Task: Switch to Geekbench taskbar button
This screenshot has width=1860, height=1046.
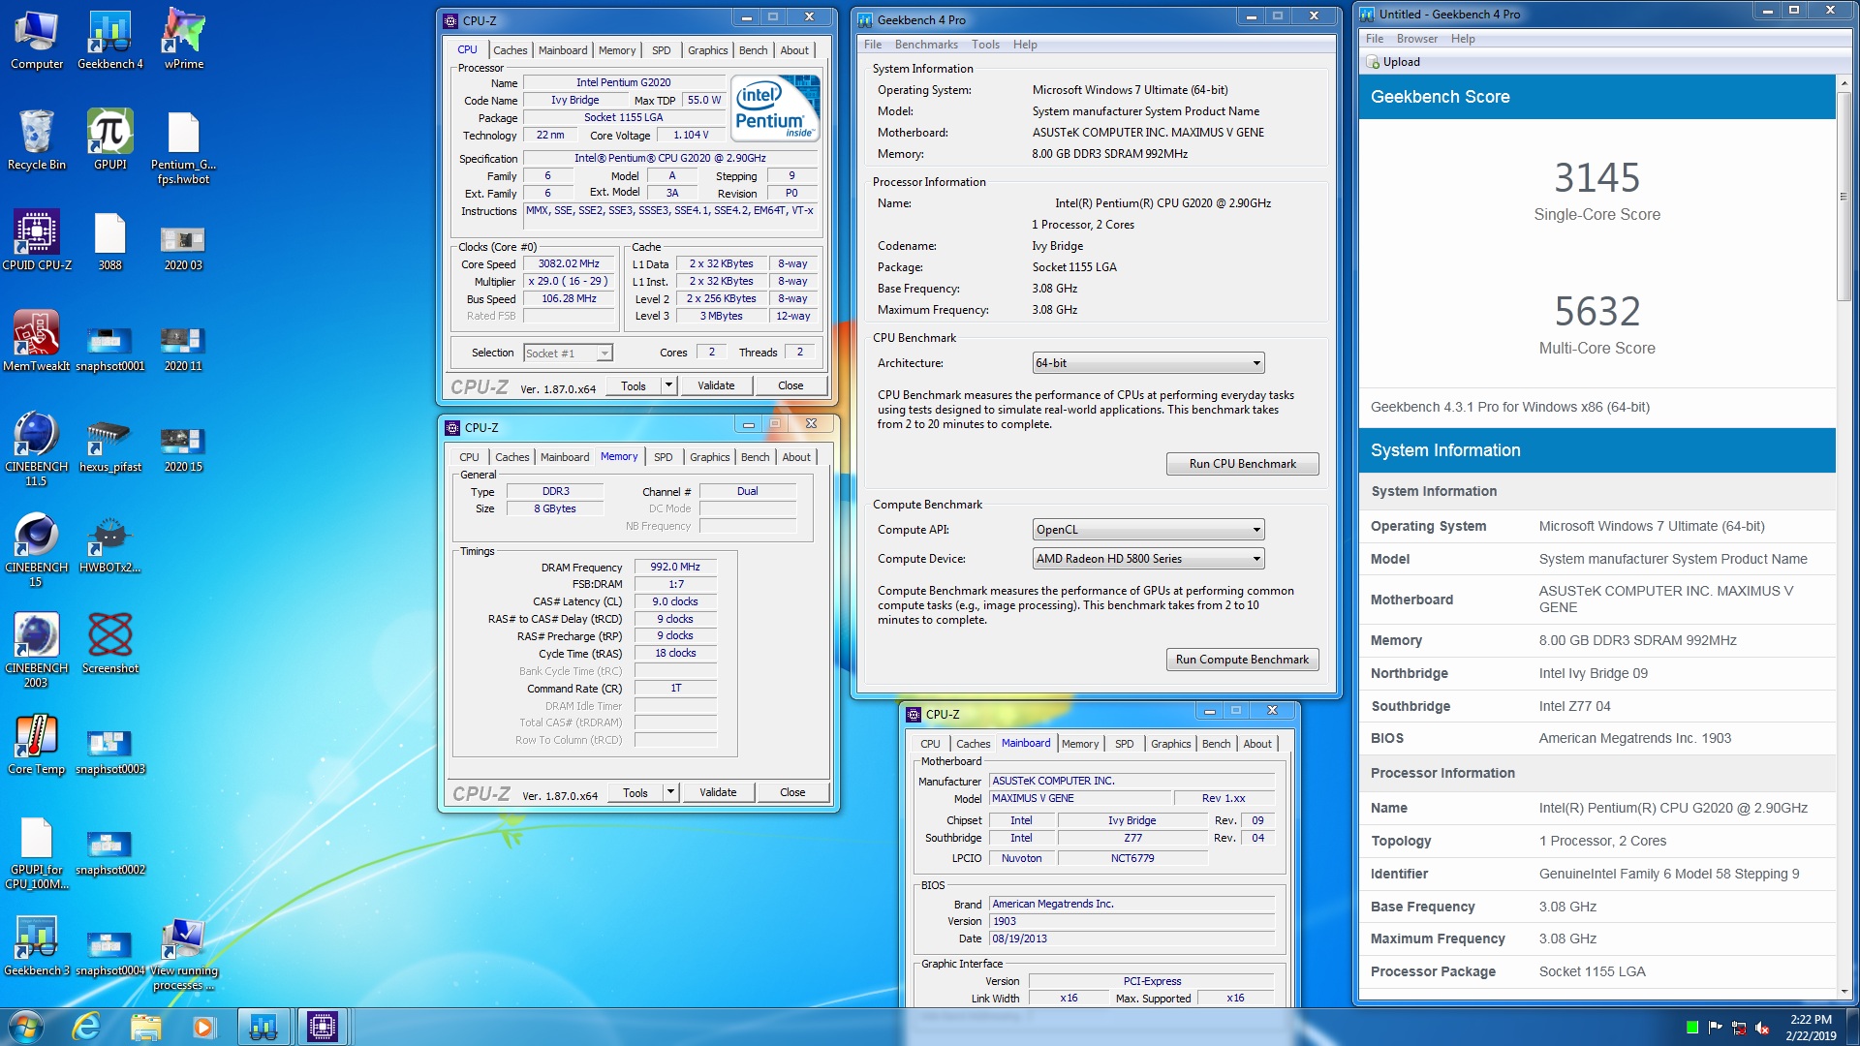Action: [263, 1027]
